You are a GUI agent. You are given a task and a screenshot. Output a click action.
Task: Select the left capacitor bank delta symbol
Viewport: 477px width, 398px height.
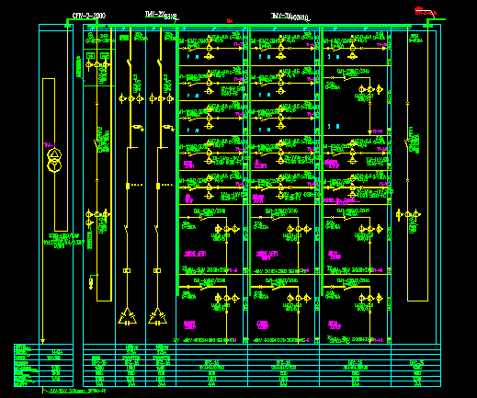pyautogui.click(x=128, y=316)
